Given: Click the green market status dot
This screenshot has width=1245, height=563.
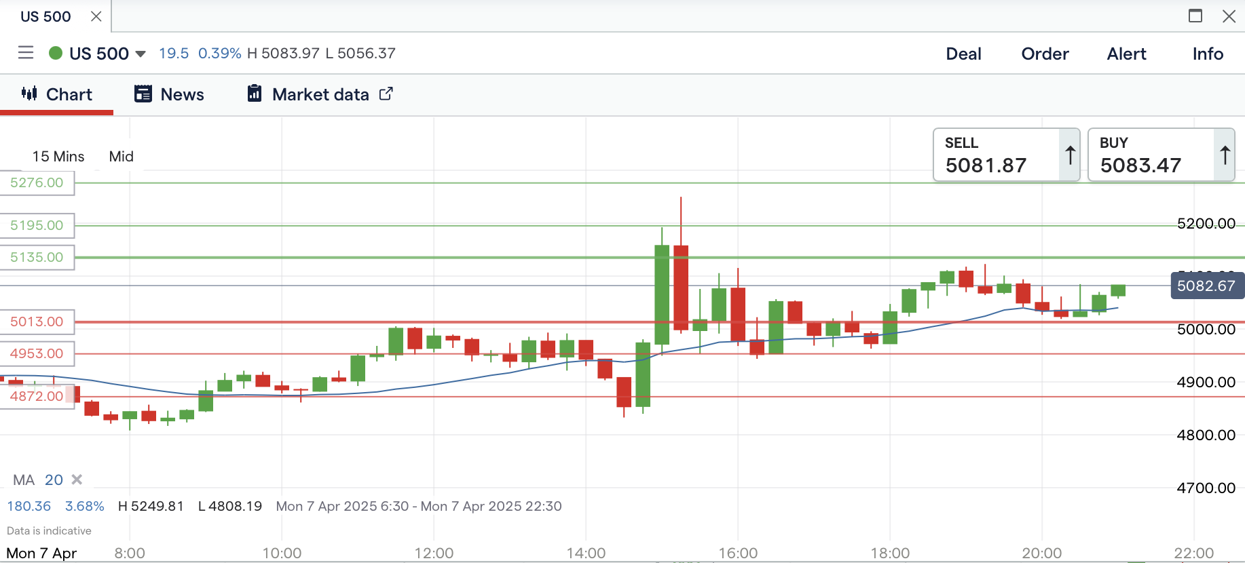Looking at the screenshot, I should 56,53.
